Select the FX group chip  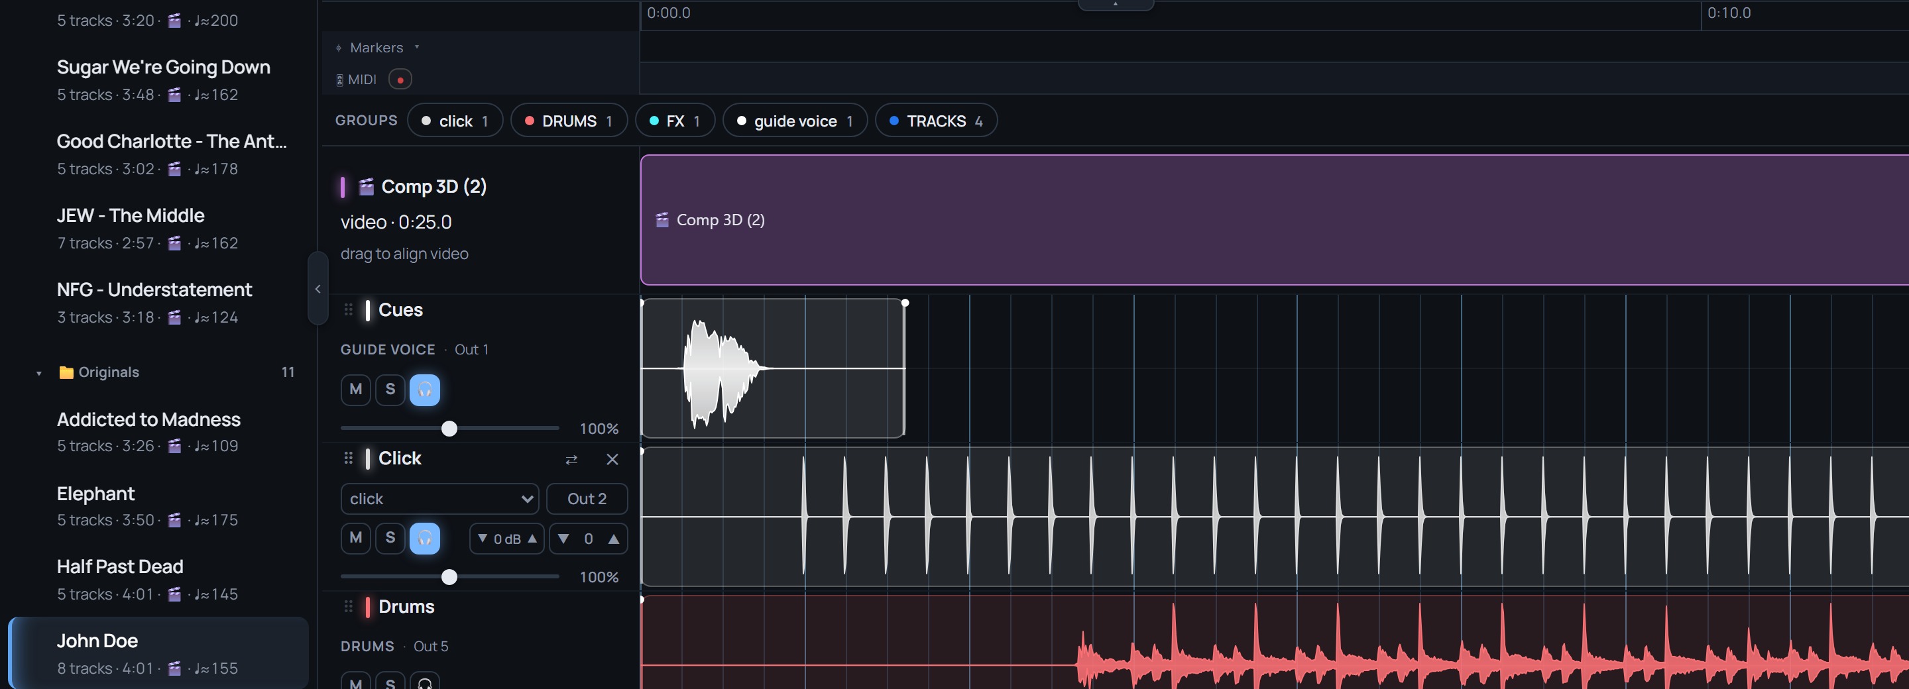point(675,121)
